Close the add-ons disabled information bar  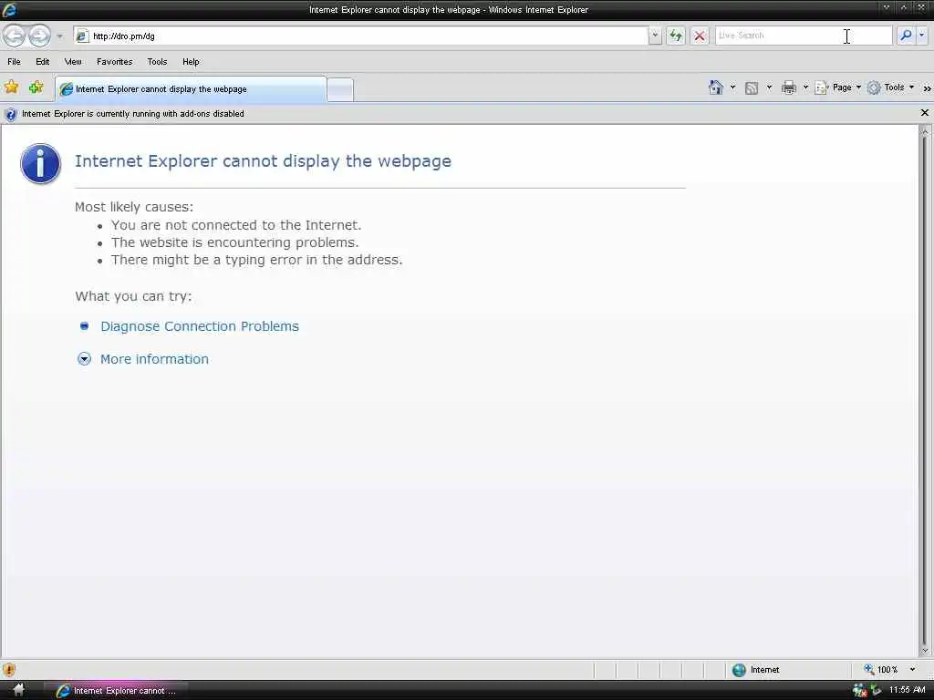click(925, 112)
